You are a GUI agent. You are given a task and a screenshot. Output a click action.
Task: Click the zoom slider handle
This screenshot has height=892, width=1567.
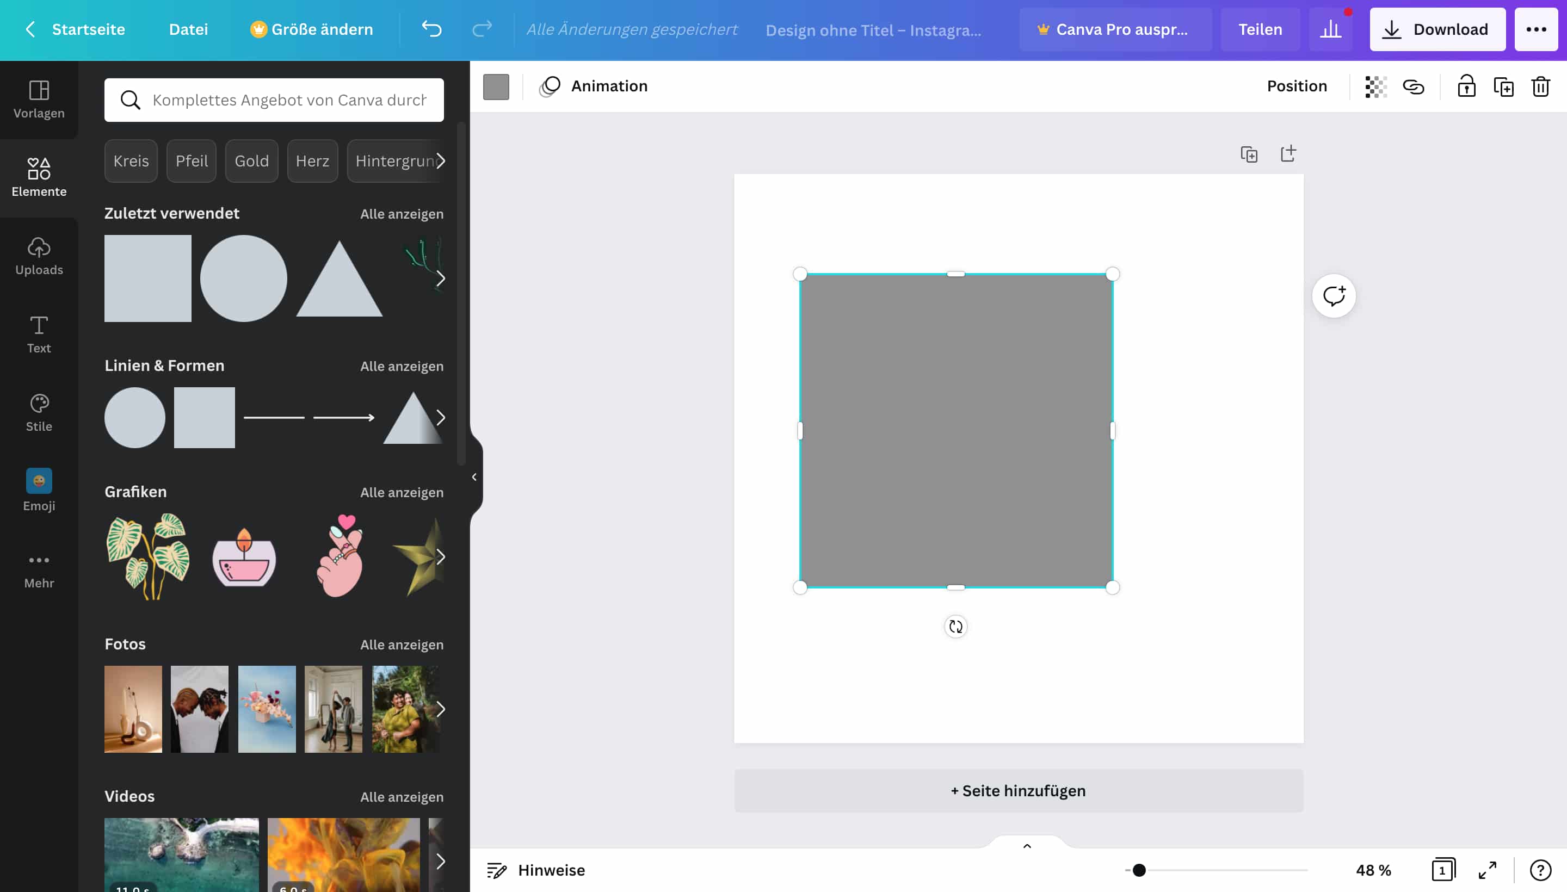tap(1139, 870)
